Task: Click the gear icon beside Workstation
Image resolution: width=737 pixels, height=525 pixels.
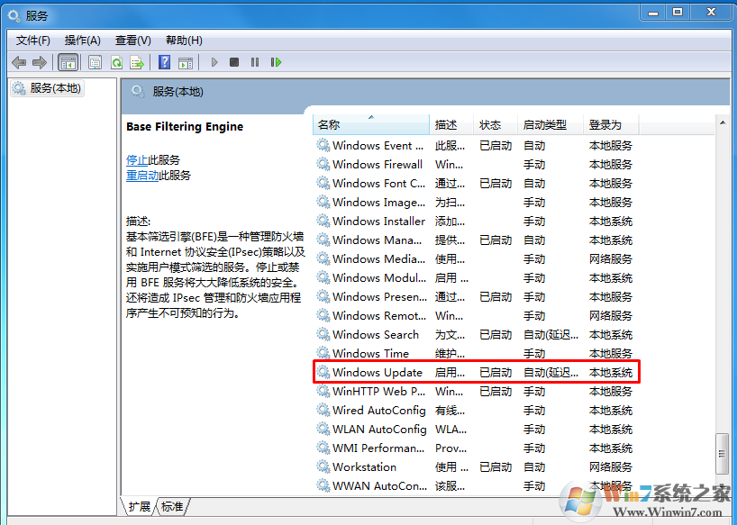Action: pos(323,466)
